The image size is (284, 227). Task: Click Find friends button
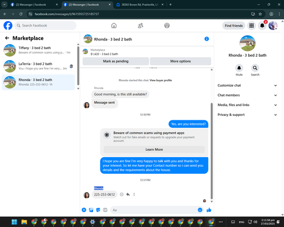point(233,26)
